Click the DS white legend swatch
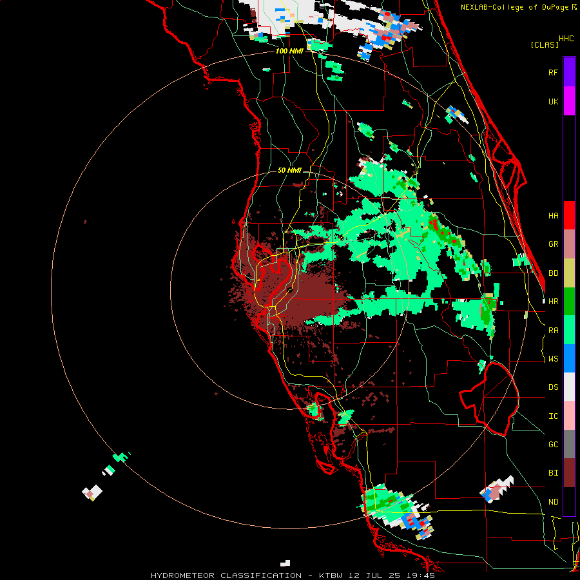 [569, 387]
